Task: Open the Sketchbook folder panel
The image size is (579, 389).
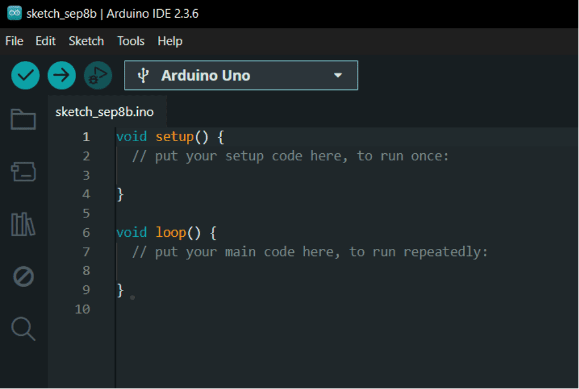Action: 23,119
